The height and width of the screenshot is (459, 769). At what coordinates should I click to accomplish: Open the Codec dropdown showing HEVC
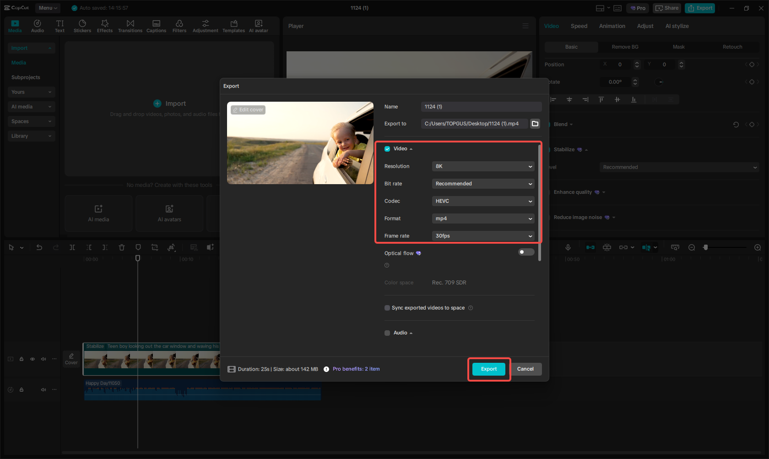pyautogui.click(x=483, y=201)
